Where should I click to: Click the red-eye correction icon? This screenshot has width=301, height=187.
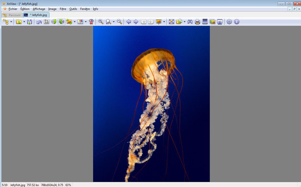pos(91,22)
